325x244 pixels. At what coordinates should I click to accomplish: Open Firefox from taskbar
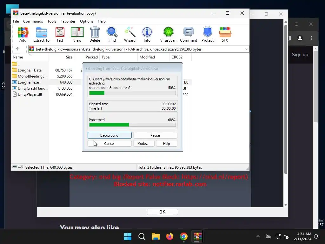click(x=170, y=236)
